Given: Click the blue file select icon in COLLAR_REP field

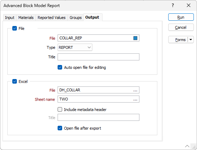Looking at the screenshot, I should point(135,38).
